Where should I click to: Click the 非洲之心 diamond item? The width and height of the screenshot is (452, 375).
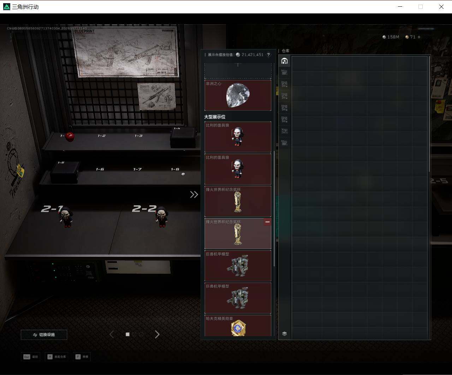238,95
